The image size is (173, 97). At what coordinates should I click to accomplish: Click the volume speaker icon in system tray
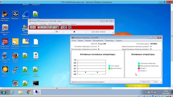coord(155,92)
